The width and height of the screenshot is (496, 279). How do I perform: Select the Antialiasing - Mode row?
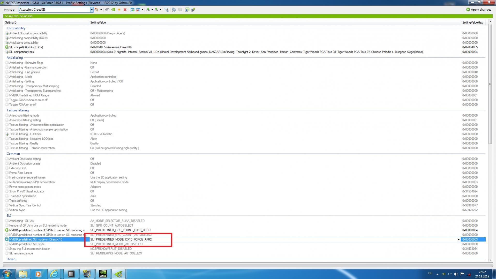[x=245, y=77]
